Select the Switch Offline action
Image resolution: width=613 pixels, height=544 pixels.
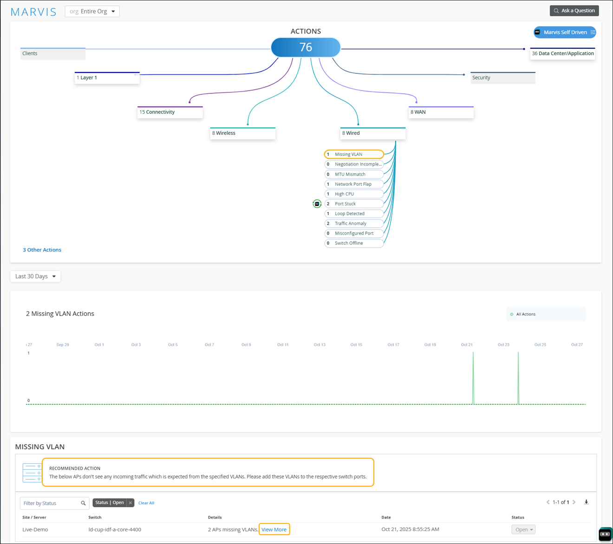[x=354, y=243]
